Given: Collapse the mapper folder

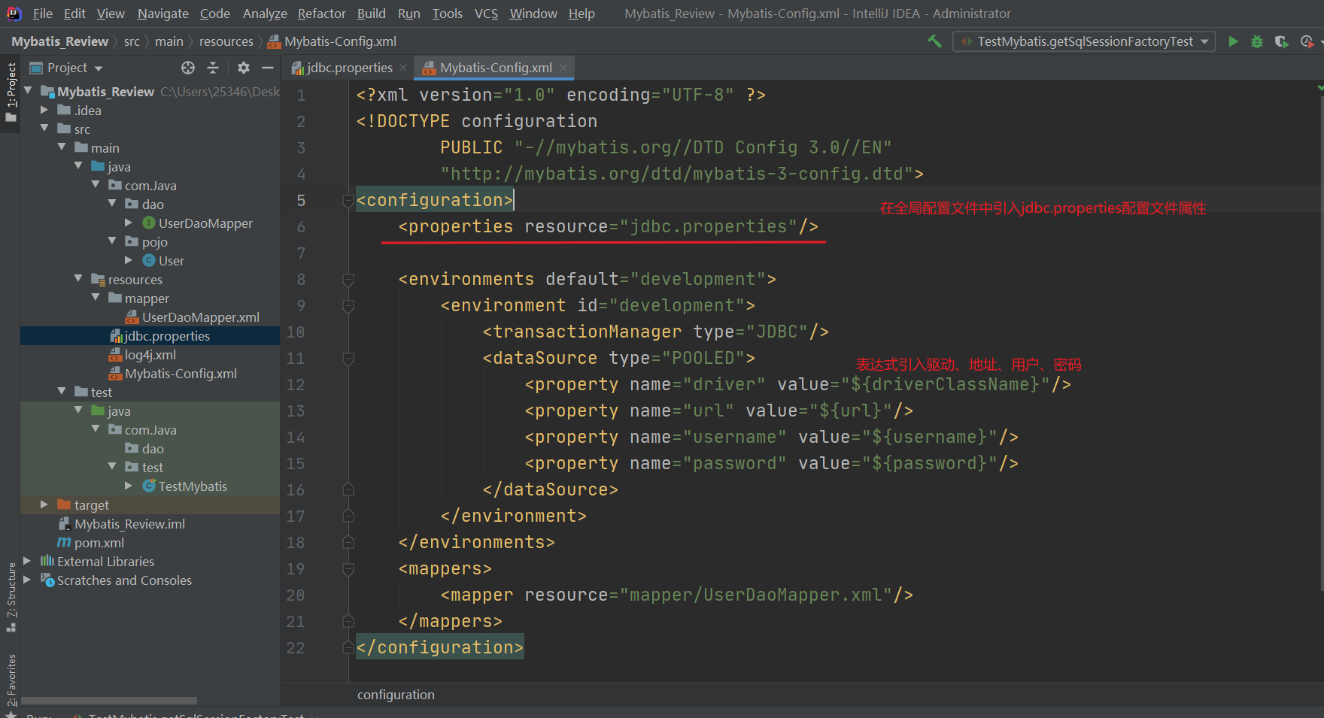Looking at the screenshot, I should tap(96, 298).
